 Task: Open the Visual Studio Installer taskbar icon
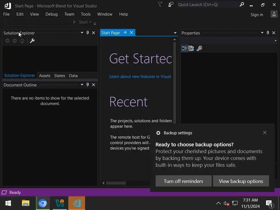pos(60,203)
